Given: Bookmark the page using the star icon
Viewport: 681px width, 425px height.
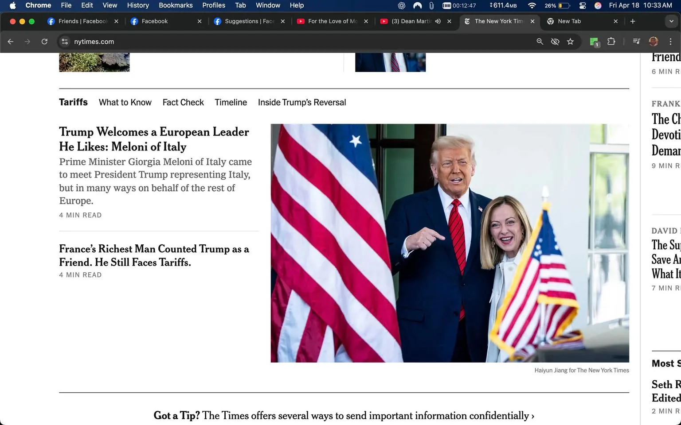Looking at the screenshot, I should point(571,41).
